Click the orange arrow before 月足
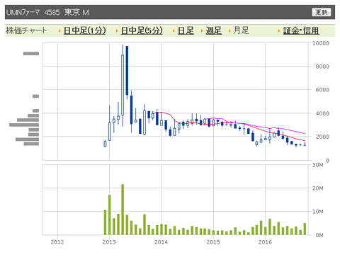Screen dimensions: 340x257 pos(229,30)
